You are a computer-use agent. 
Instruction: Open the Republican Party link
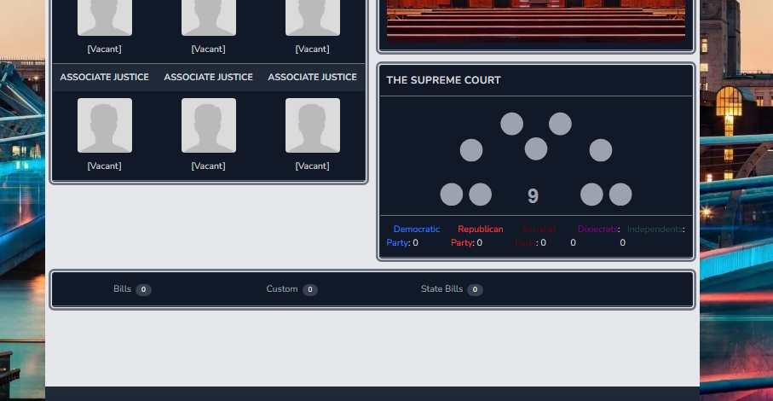pos(476,235)
